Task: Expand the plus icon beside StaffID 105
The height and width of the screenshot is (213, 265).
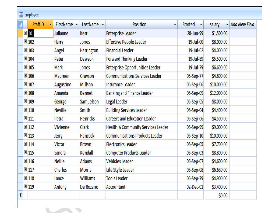Action: coord(25,67)
